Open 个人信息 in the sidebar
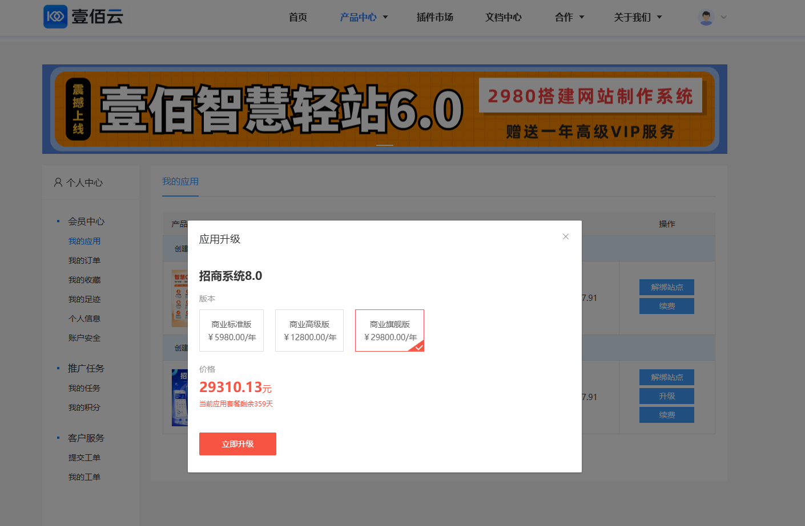 [84, 319]
